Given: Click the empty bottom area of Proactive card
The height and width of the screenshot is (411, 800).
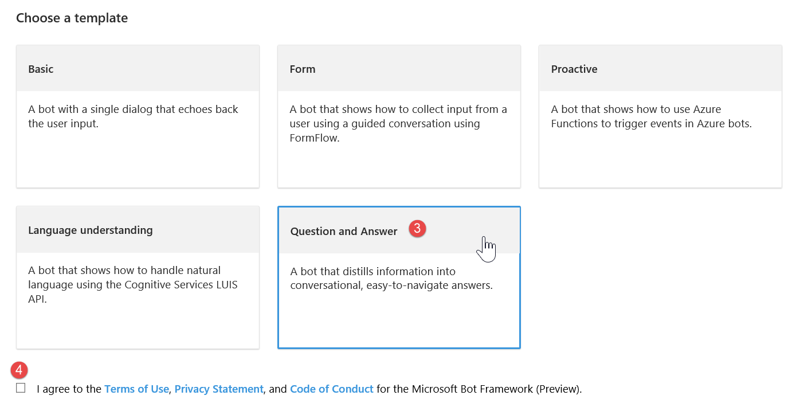Looking at the screenshot, I should point(660,163).
